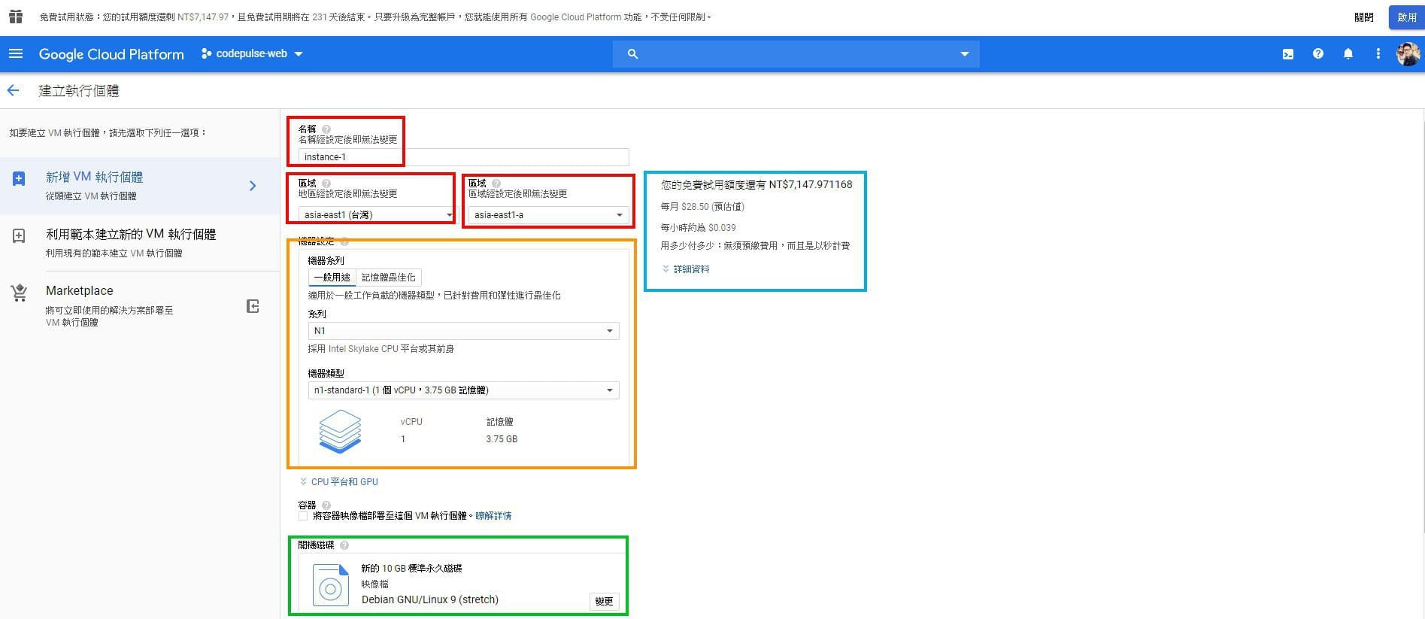The width and height of the screenshot is (1425, 619).
Task: Click the 每小時約為 $0.039 text
Action: pyautogui.click(x=699, y=227)
